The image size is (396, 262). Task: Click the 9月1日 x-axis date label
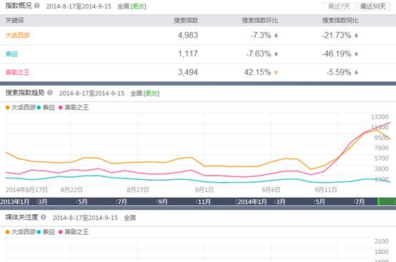tap(204, 190)
